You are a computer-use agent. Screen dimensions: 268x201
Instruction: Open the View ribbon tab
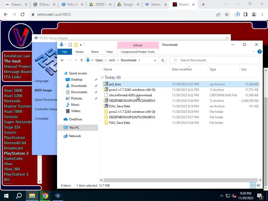pyautogui.click(x=109, y=52)
